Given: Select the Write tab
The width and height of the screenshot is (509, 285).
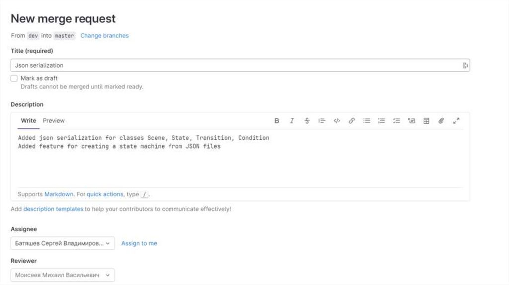Looking at the screenshot, I should 28,121.
